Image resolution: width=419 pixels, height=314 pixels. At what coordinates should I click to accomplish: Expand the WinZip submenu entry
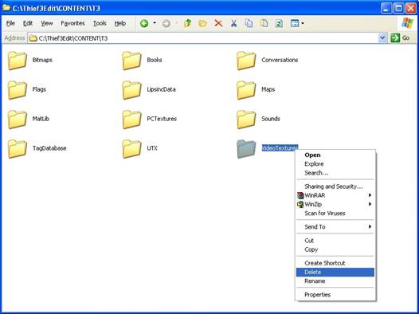click(x=335, y=205)
